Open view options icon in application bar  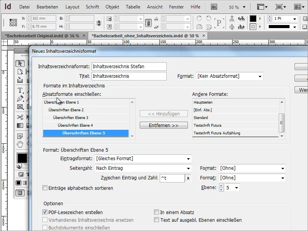pos(263,7)
